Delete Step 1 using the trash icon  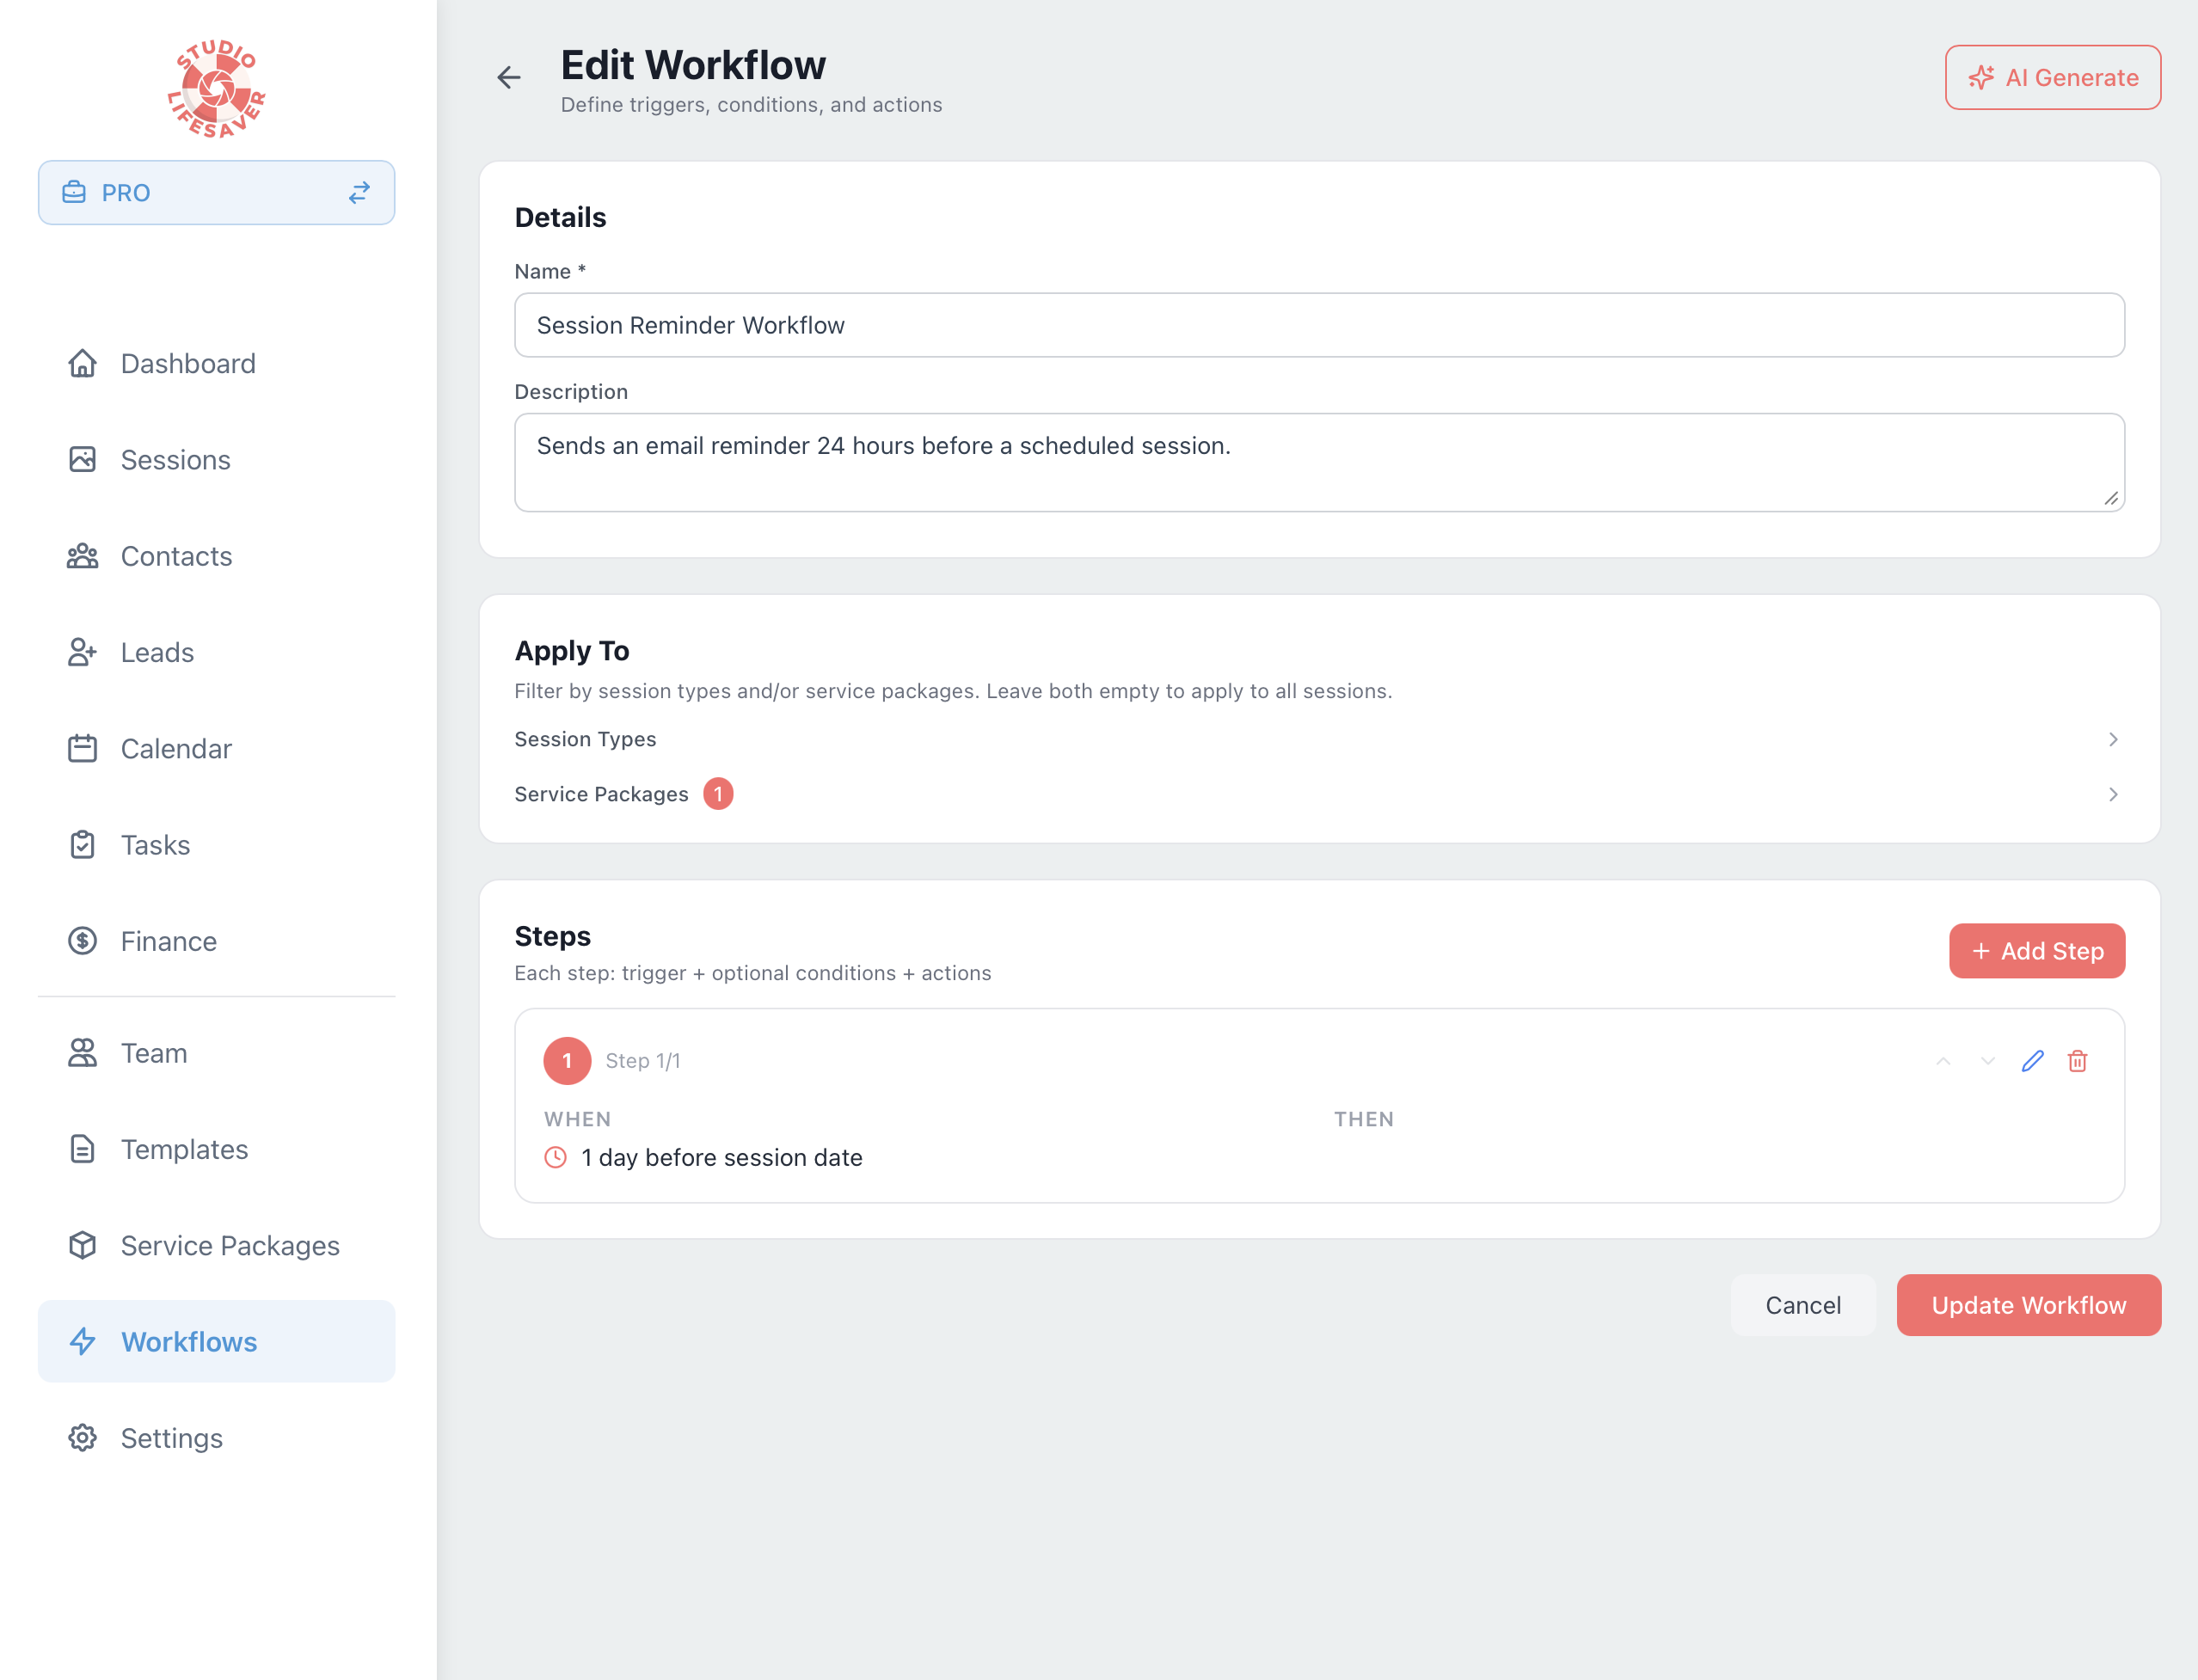(2077, 1061)
